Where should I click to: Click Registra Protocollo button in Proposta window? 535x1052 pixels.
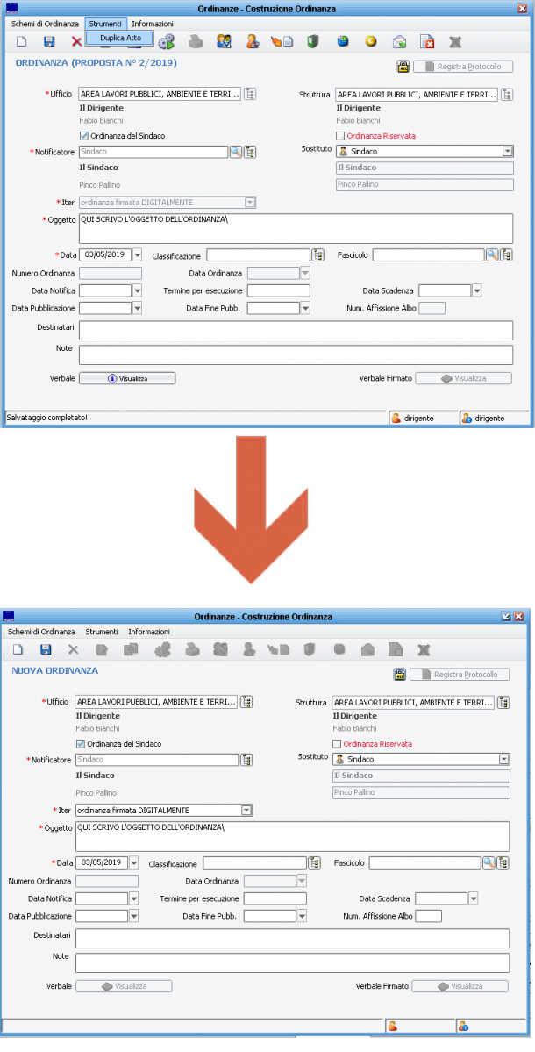point(462,67)
